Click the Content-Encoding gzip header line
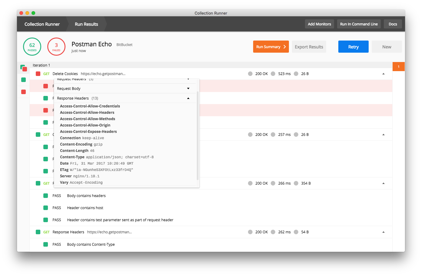Screen dimensions: 422x276 coord(81,144)
